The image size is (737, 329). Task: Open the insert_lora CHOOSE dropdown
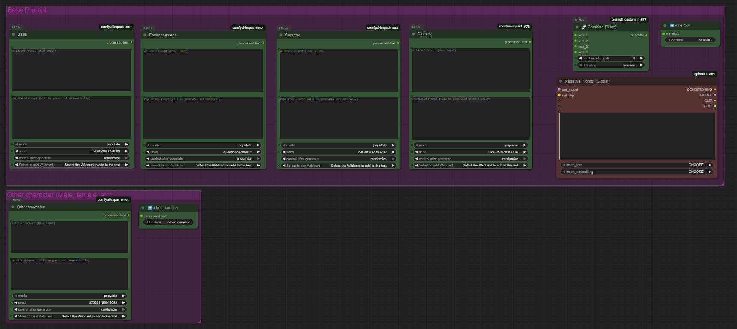(636, 165)
